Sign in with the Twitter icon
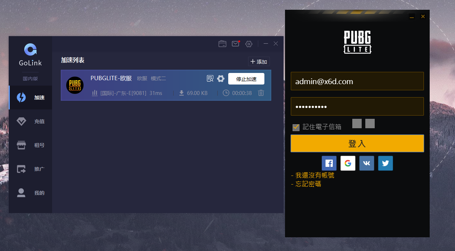The height and width of the screenshot is (251, 455). click(x=385, y=163)
